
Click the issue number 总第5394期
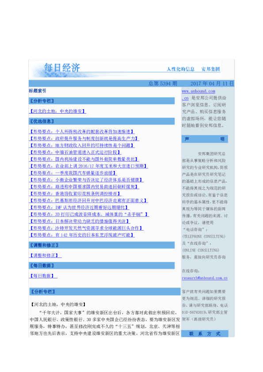(163, 84)
